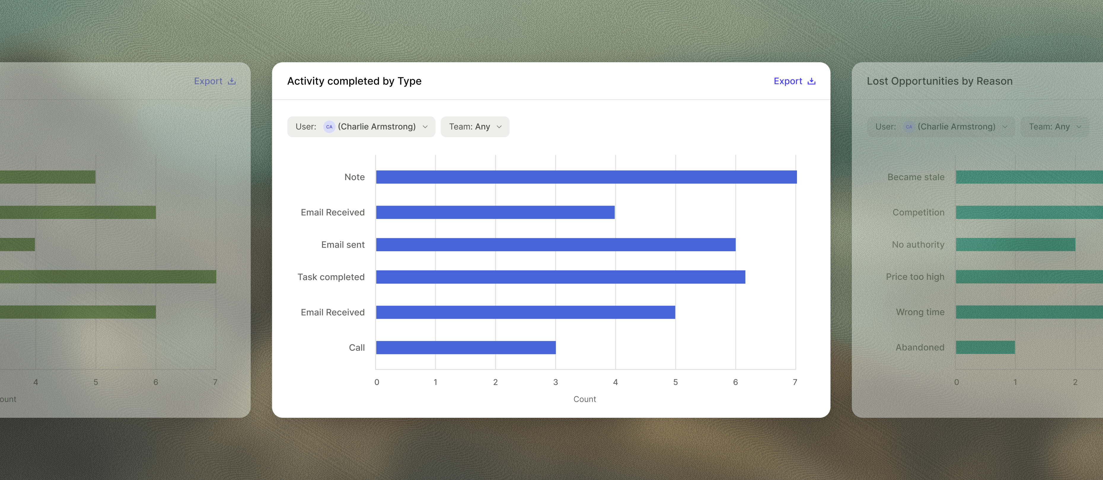Click the Export download icon in center card
Viewport: 1103px width, 480px height.
click(x=811, y=81)
